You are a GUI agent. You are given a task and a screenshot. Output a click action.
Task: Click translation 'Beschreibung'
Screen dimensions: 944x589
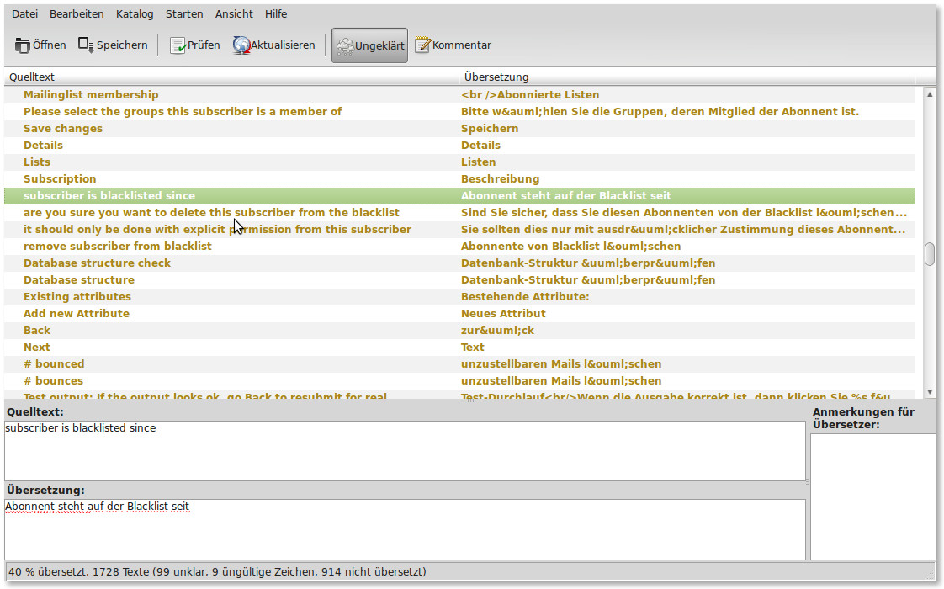click(501, 179)
